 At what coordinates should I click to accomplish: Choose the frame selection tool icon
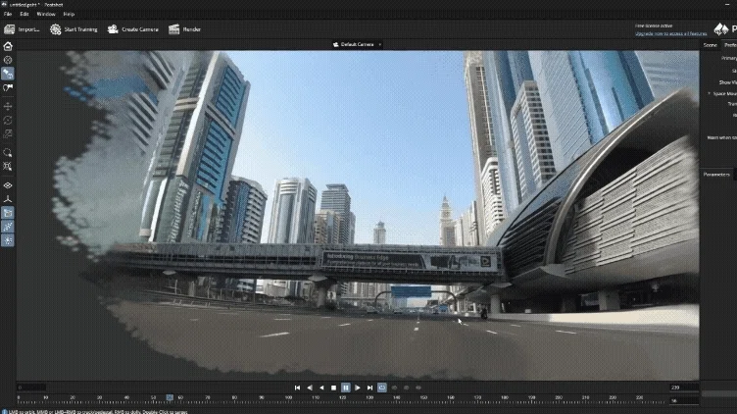coord(8,167)
